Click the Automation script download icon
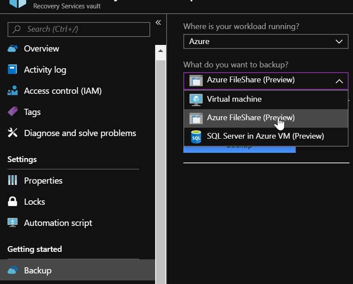Image resolution: width=353 pixels, height=284 pixels. (x=12, y=223)
